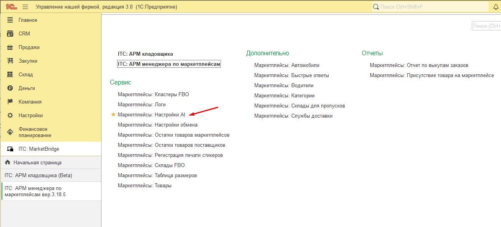501x227 pixels.
Task: Open Маркетплейсы: Настройки обмена
Action: click(x=158, y=125)
